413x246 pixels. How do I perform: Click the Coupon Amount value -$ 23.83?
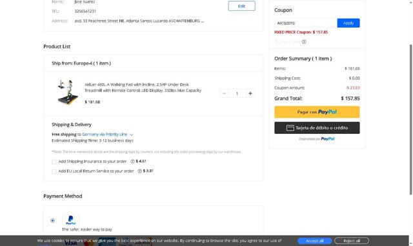coord(353,88)
